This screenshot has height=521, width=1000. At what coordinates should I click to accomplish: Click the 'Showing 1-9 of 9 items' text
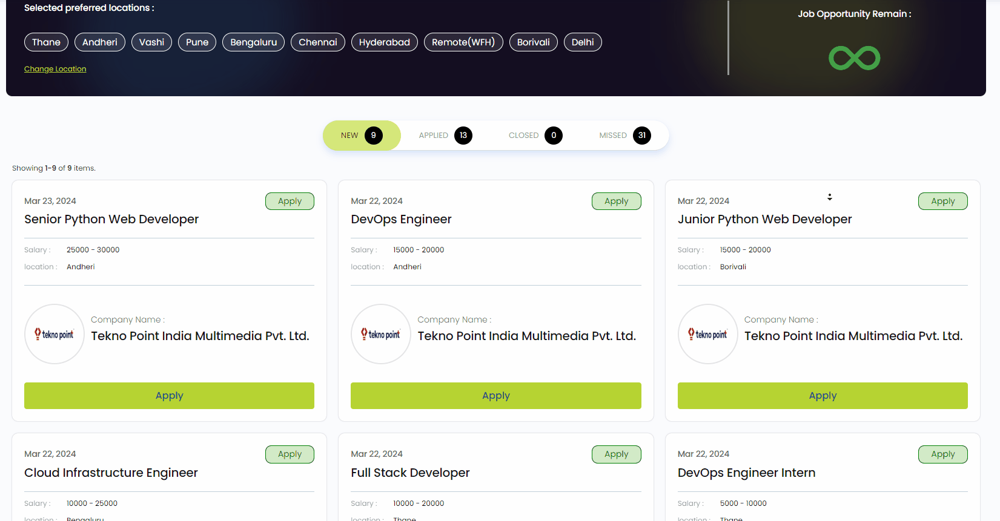click(54, 168)
